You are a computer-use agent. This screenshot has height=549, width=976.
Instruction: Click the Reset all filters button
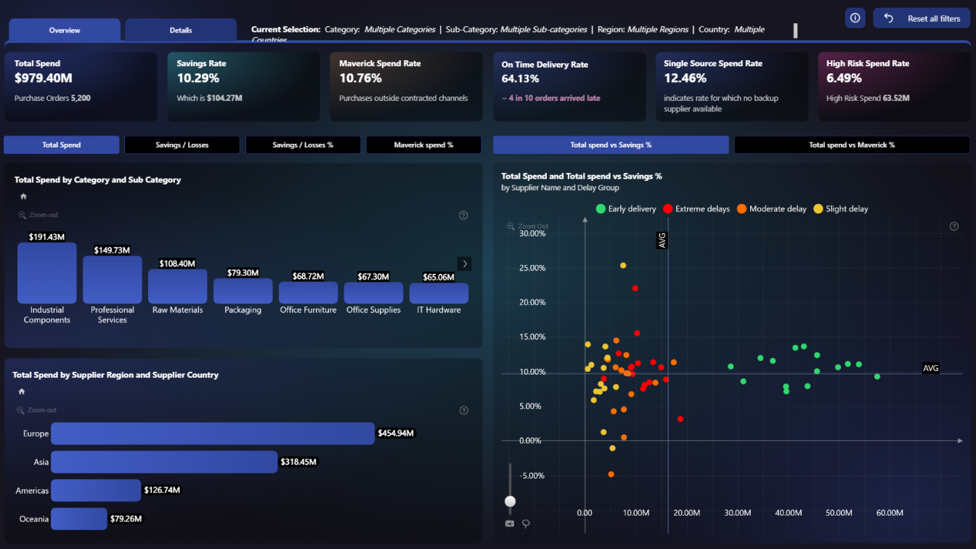pyautogui.click(x=922, y=18)
